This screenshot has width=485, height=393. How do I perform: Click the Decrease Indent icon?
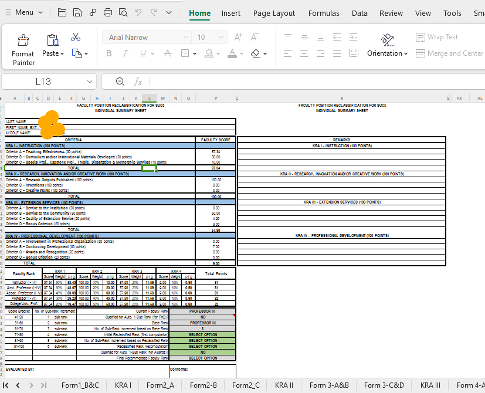(337, 37)
